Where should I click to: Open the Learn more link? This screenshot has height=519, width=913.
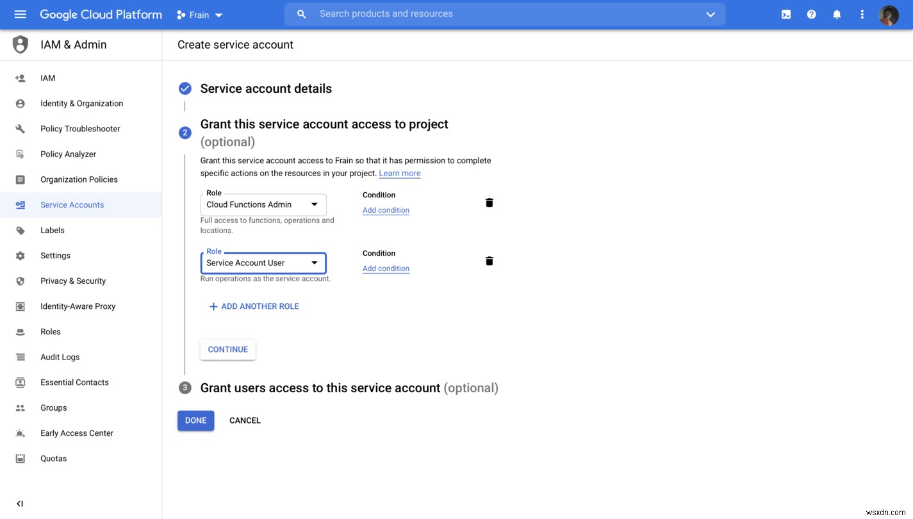tap(399, 173)
